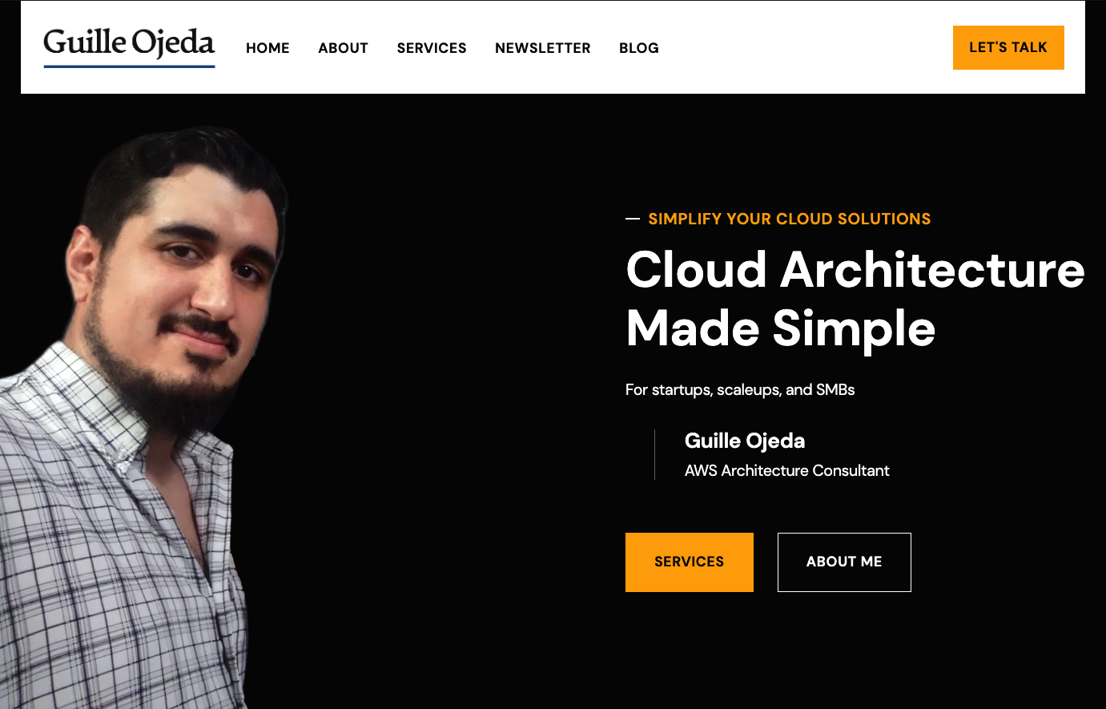Viewport: 1106px width, 709px height.
Task: Click the LET'S TALK button
Action: pyautogui.click(x=1008, y=47)
